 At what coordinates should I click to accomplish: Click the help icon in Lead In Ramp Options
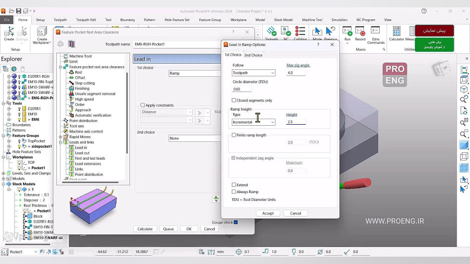(x=318, y=44)
